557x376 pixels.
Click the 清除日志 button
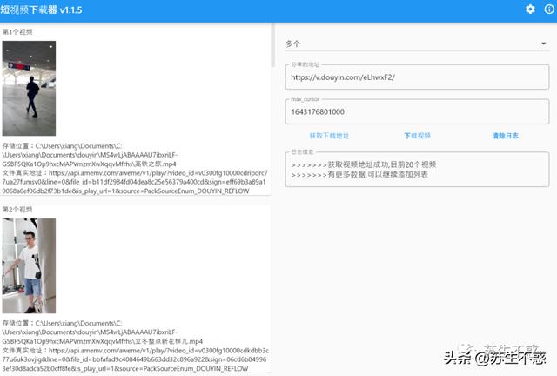tap(505, 136)
